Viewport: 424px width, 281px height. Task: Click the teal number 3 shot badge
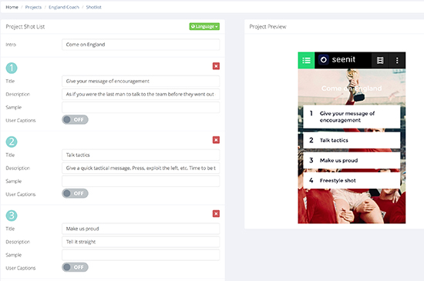(12, 216)
